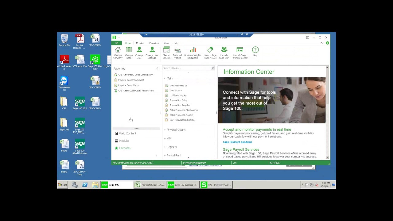Viewport: 393px width, 221px height.
Task: Launch Sage CRM
Action: [224, 53]
